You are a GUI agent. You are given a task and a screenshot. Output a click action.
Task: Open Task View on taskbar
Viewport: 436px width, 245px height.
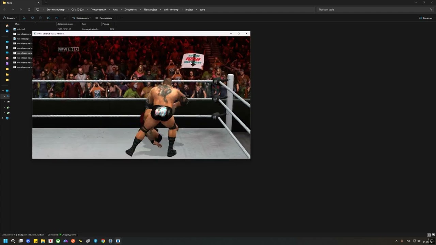pos(20,241)
